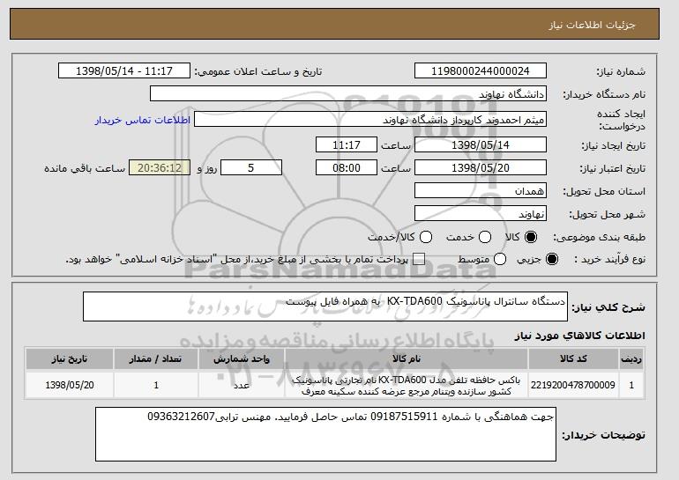The width and height of the screenshot is (679, 480).
Task: Select the کالا/خدمت radio button
Action: (x=426, y=237)
